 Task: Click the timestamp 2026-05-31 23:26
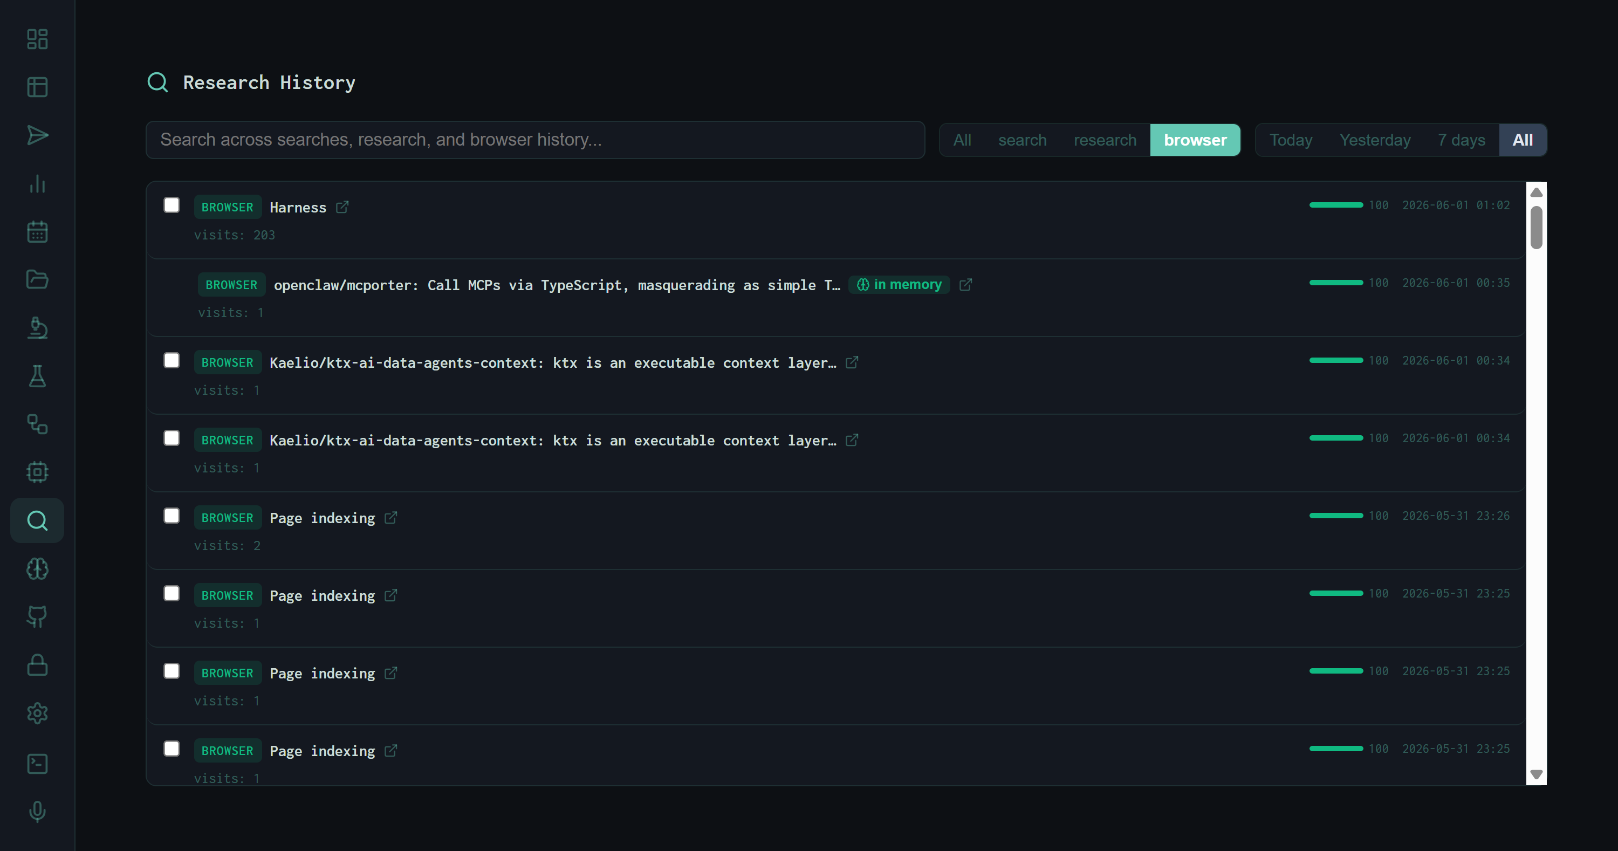click(x=1456, y=516)
